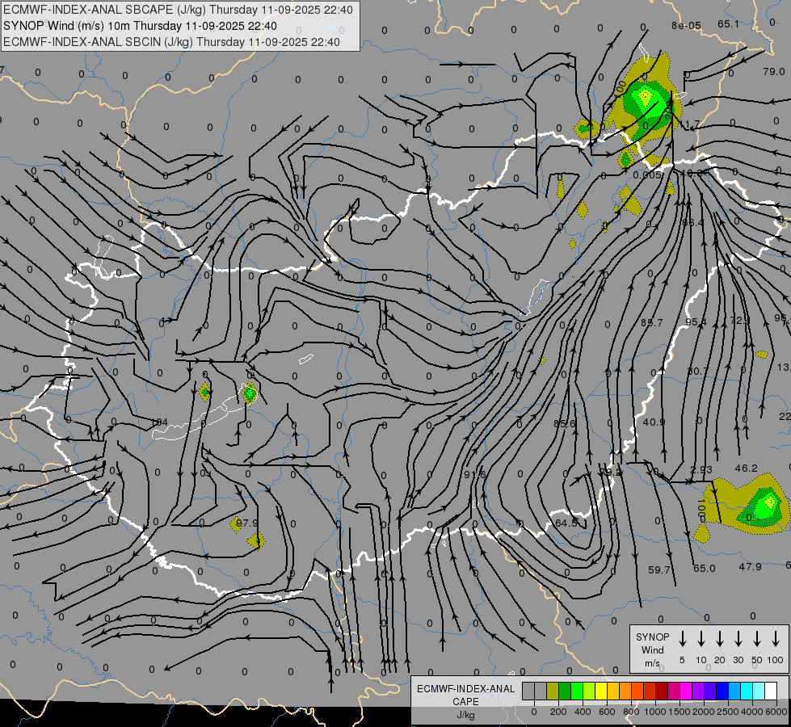
Task: Click the SYNOP Wind 10m header line
Action: [x=140, y=26]
